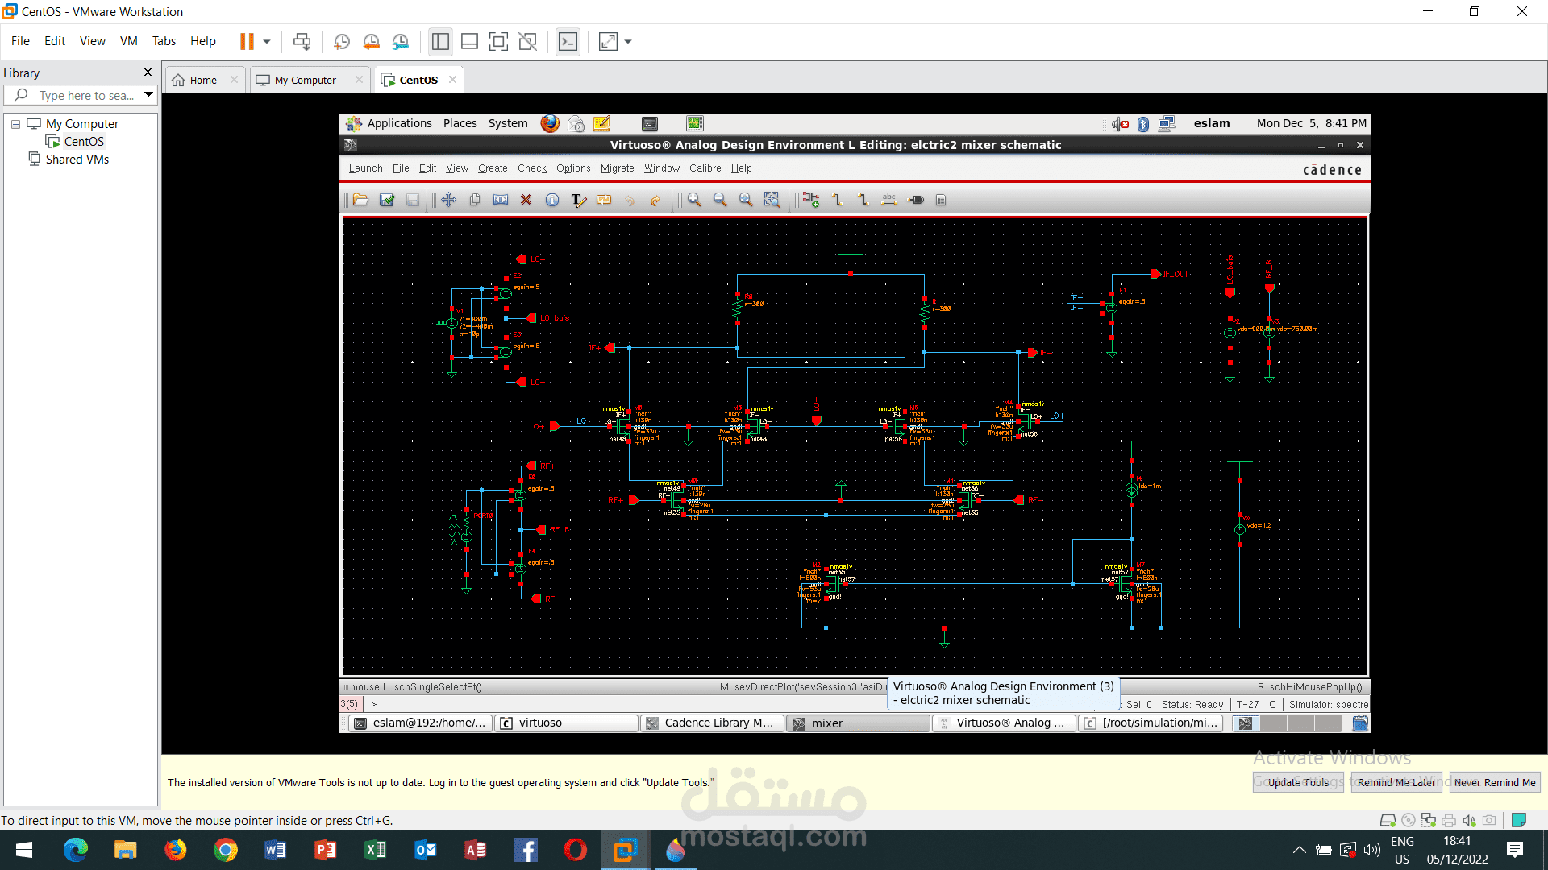Toggle VMware full screen mode button

pos(498,41)
